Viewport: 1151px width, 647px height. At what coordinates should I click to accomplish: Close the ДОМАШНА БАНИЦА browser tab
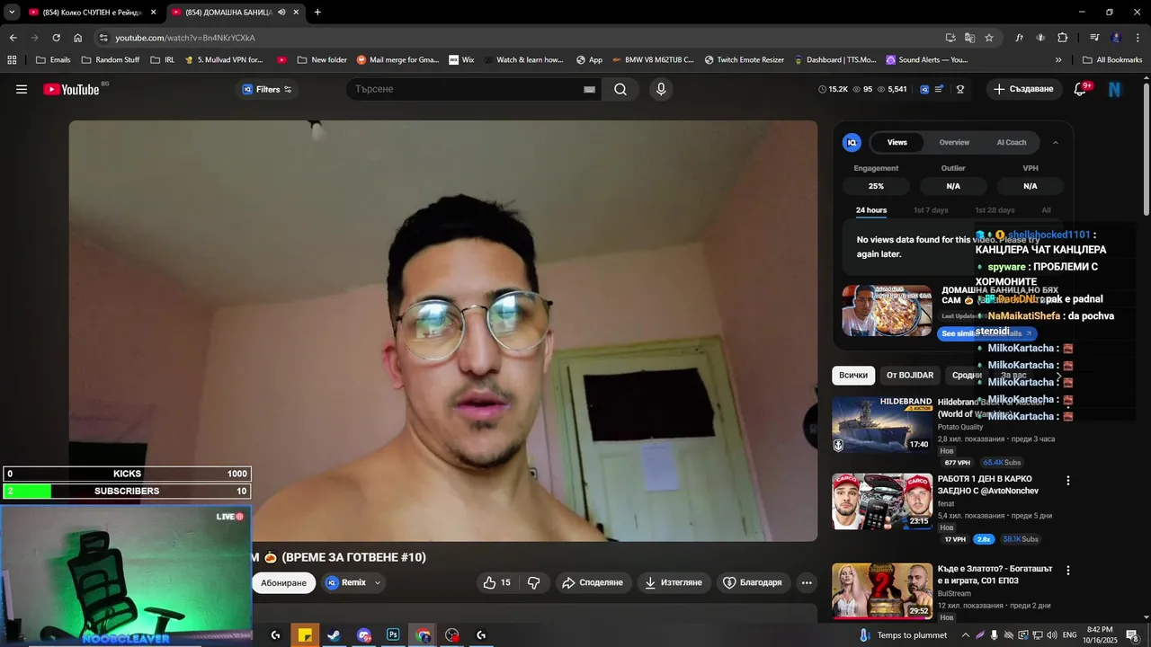(296, 12)
